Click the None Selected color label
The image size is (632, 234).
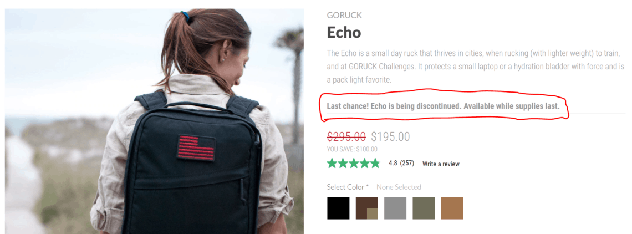click(x=399, y=187)
